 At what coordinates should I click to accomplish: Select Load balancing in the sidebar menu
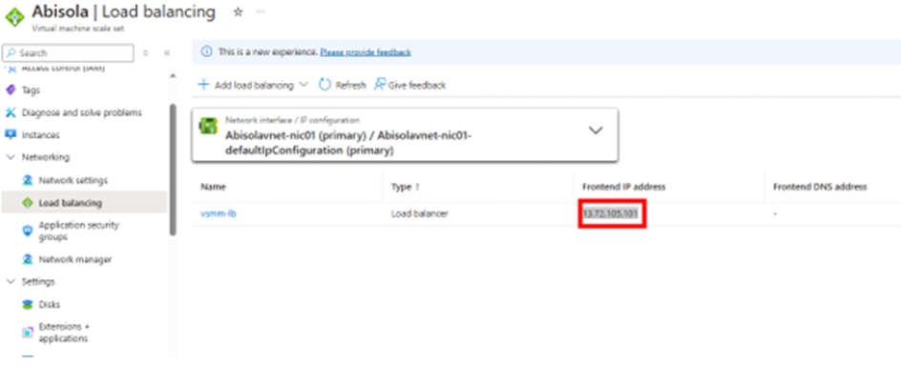tap(70, 202)
